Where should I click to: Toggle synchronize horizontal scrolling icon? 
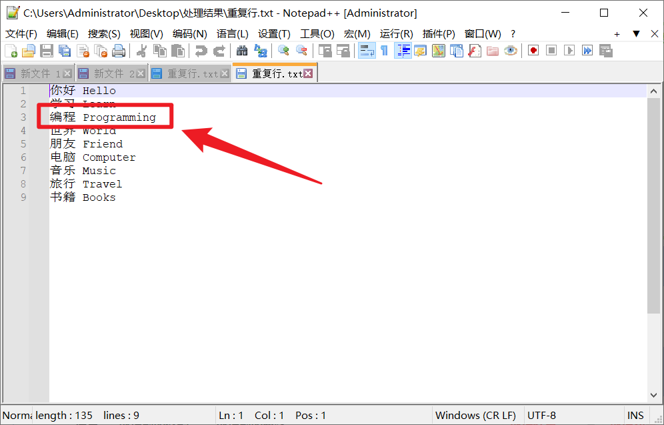343,51
